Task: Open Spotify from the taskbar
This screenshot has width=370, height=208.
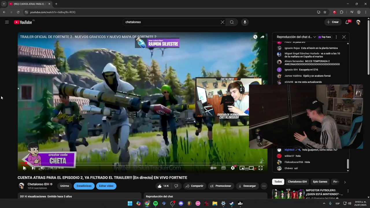Action: pyautogui.click(x=156, y=204)
